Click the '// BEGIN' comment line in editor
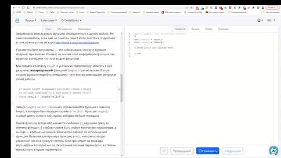This screenshot has height=158, width=281. tap(153, 48)
